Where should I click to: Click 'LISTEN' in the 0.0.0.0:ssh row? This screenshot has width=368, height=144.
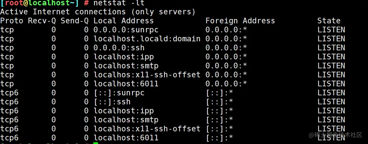[x=331, y=48]
